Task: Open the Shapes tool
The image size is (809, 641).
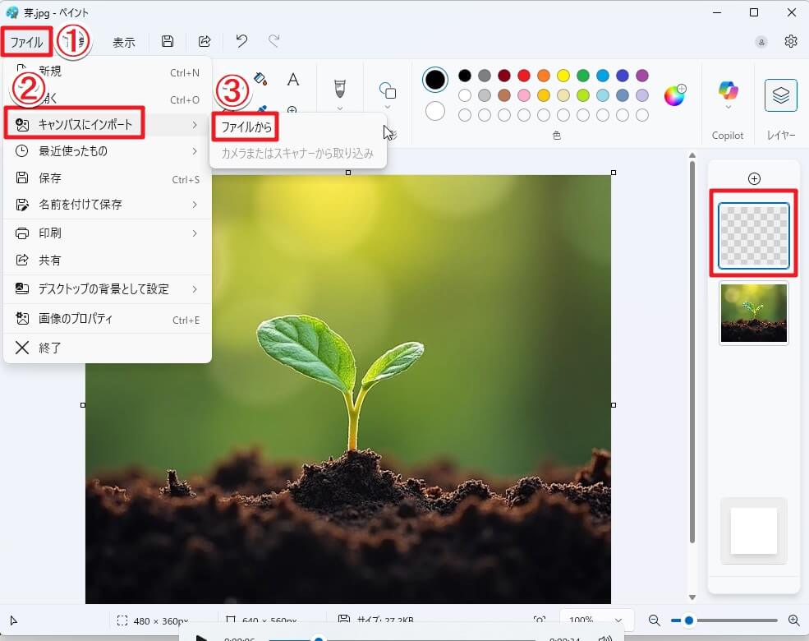Action: (x=388, y=90)
